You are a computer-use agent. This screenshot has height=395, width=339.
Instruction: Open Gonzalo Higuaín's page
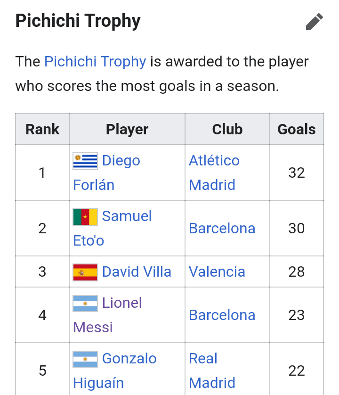[115, 370]
